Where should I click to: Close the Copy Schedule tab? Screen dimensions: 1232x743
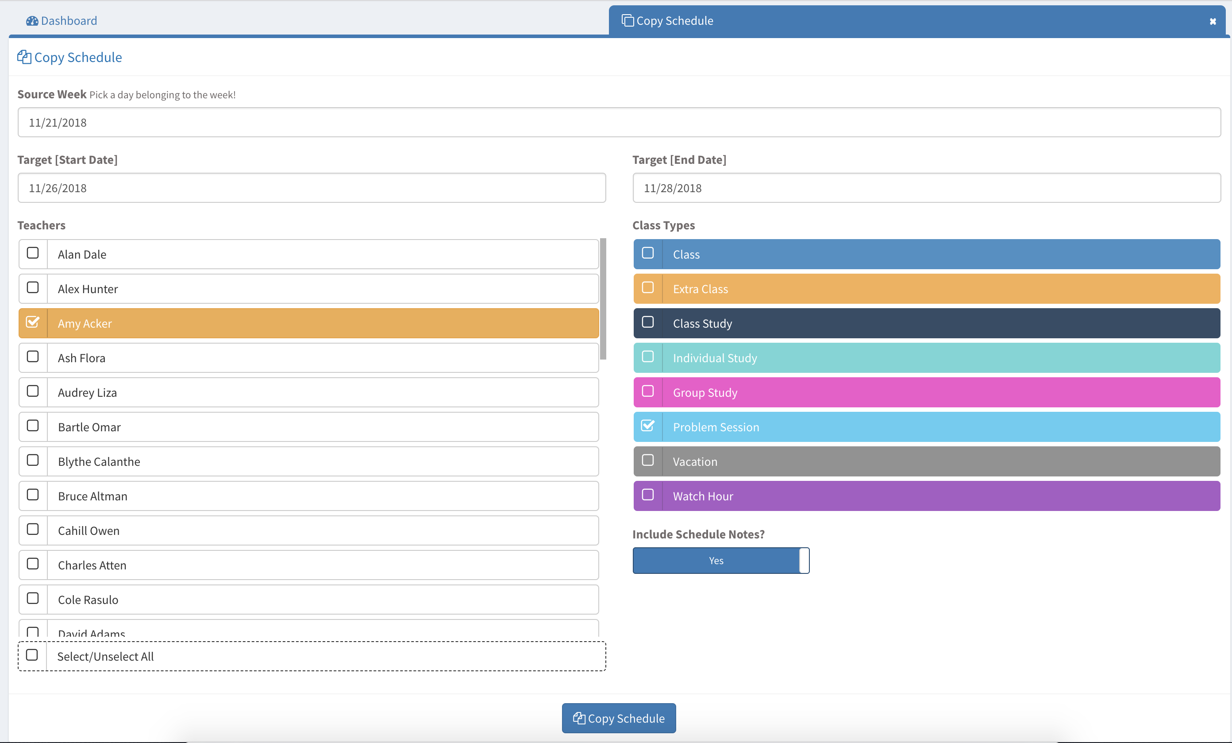[x=1213, y=22]
